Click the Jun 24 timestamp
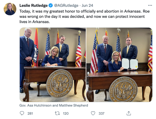This screenshot has height=119, width=156. (87, 5)
